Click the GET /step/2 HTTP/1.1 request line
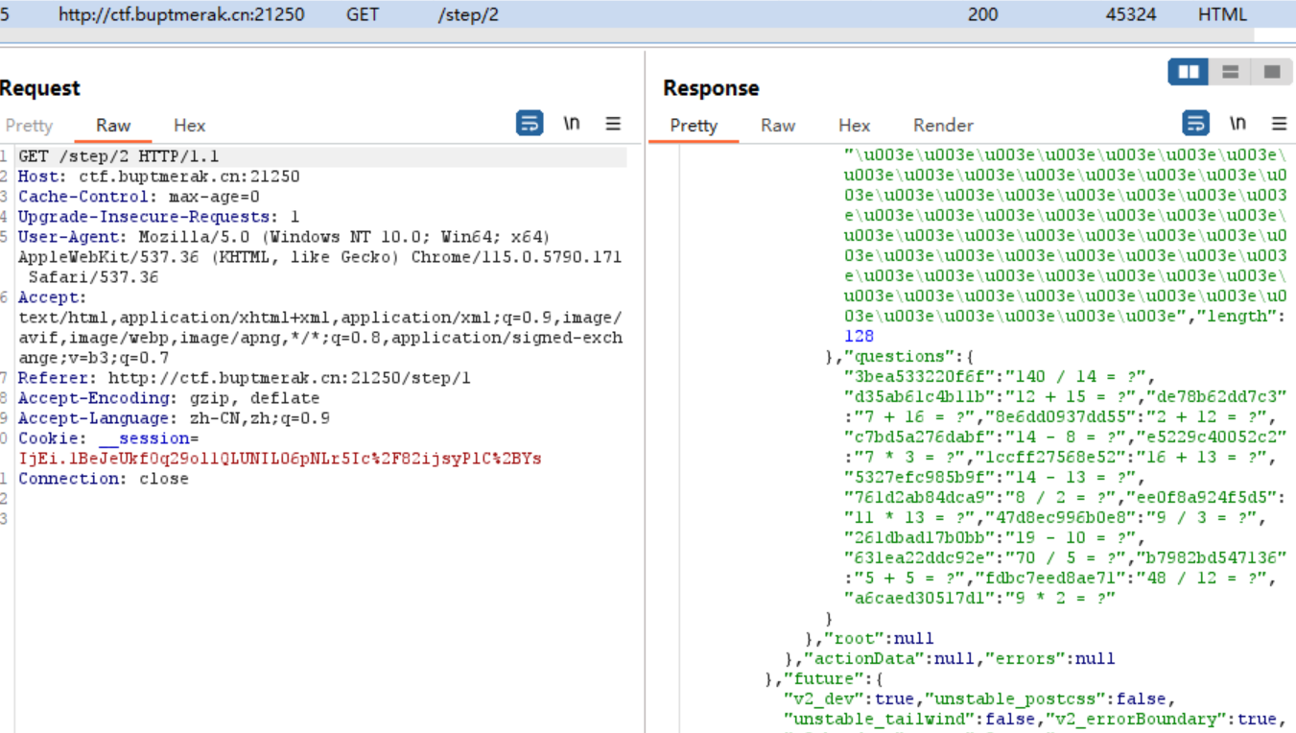 click(118, 156)
